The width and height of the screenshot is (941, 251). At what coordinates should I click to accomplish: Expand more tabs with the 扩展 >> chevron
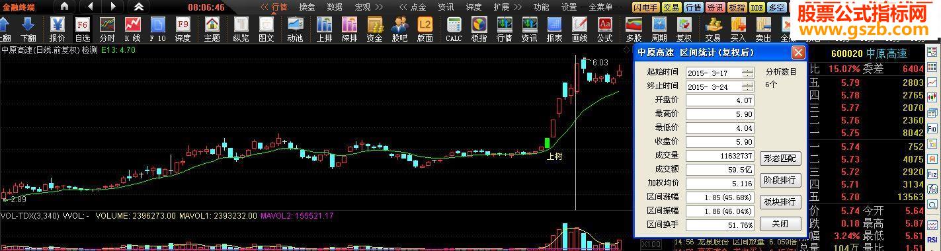(x=518, y=7)
